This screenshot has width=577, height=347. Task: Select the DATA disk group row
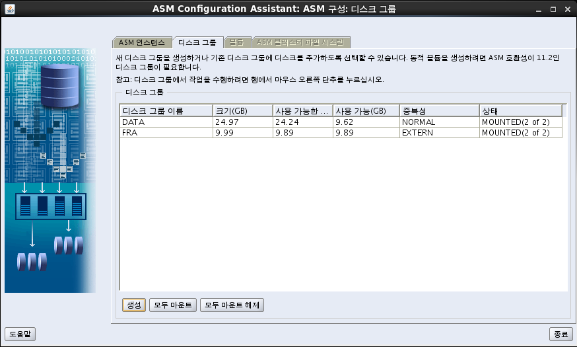tap(165, 122)
